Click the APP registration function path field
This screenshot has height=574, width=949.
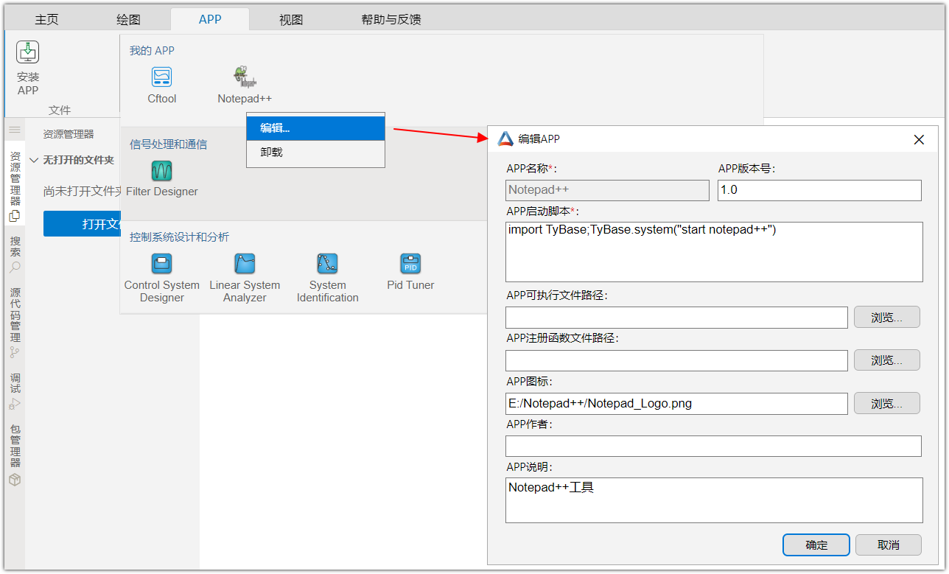[676, 360]
